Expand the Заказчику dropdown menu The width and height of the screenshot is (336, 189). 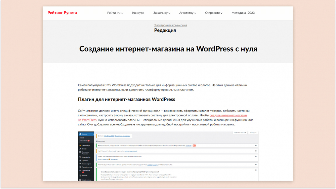click(162, 13)
